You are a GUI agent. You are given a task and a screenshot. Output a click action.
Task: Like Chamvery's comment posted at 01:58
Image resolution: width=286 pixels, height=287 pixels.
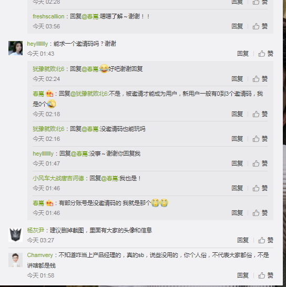click(x=265, y=275)
